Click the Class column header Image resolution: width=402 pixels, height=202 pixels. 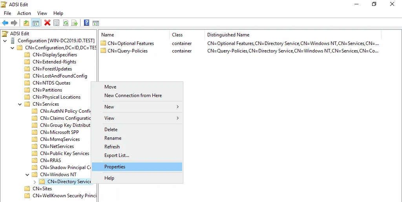[177, 35]
